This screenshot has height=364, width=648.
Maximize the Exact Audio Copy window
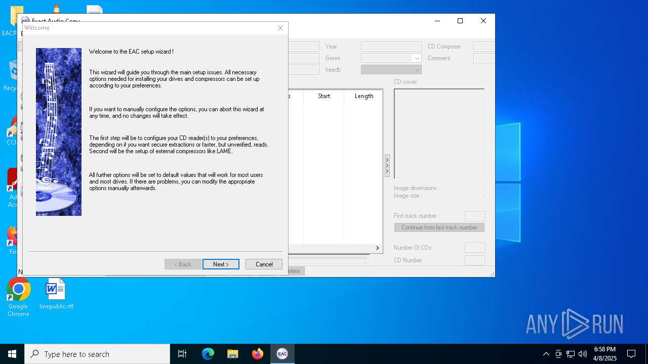[460, 21]
